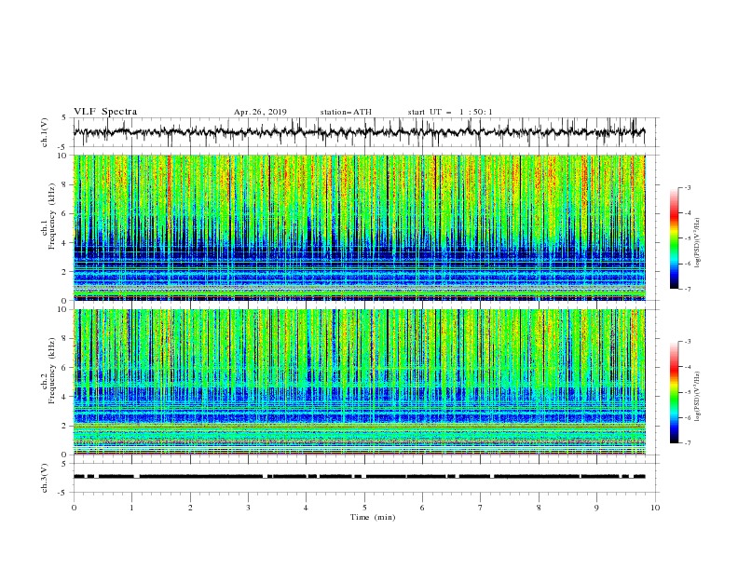The height and width of the screenshot is (570, 738).
Task: Click the "-7" label on ch.2 color scale
Action: (x=687, y=443)
